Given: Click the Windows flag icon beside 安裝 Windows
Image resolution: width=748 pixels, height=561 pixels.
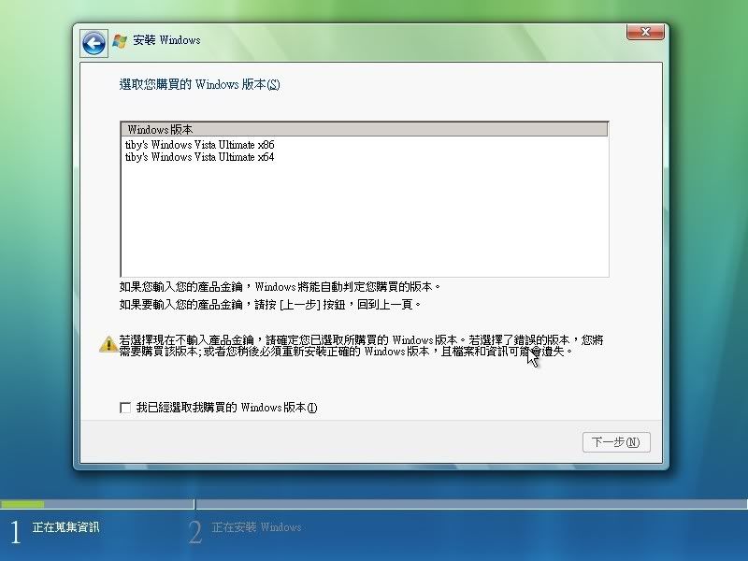Looking at the screenshot, I should [x=120, y=41].
